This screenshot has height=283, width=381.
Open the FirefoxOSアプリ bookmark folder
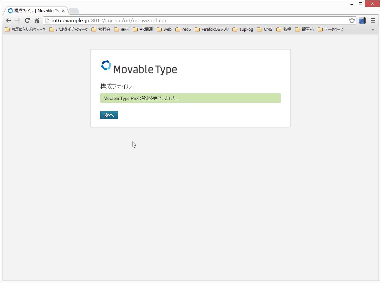[x=212, y=29]
